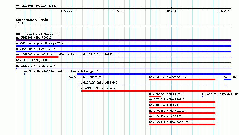The height and width of the screenshot is (135, 239).
Task: Click the nsv4049680 (gnomADStructuralVariants) label
Action: click(x=46, y=54)
